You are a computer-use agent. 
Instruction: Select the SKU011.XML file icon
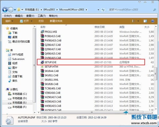pyautogui.click(x=42, y=80)
